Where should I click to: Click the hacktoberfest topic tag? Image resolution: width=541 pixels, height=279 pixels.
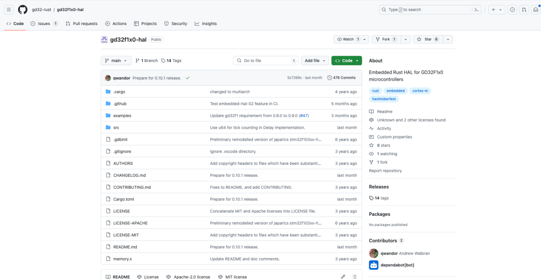click(x=384, y=99)
